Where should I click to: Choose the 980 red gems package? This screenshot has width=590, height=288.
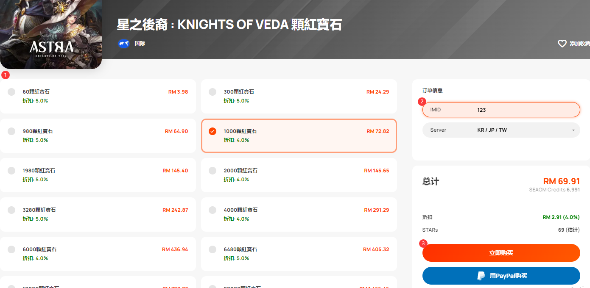pyautogui.click(x=98, y=136)
